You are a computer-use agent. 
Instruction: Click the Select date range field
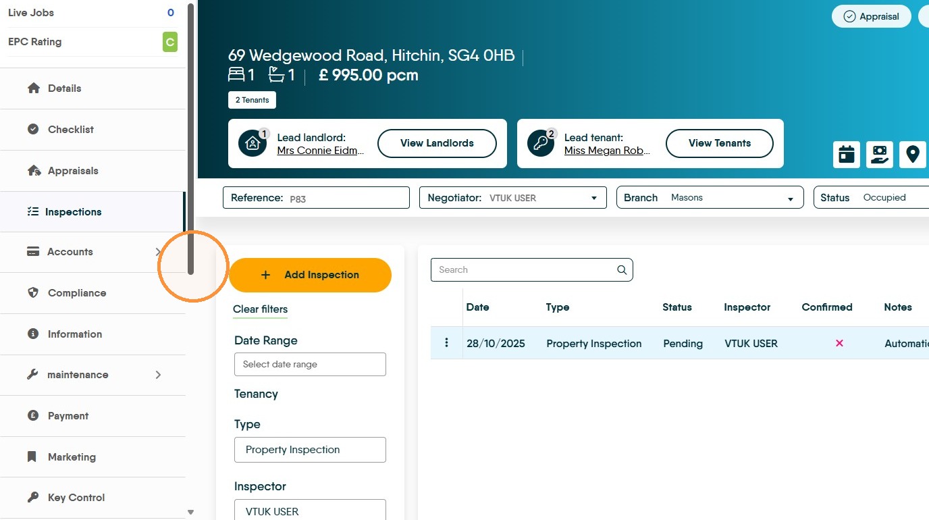pos(310,364)
